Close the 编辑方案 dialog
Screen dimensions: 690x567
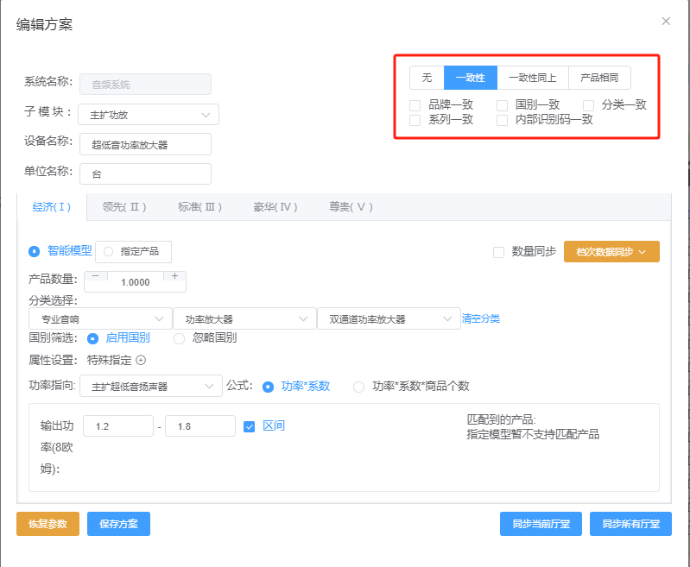666,21
